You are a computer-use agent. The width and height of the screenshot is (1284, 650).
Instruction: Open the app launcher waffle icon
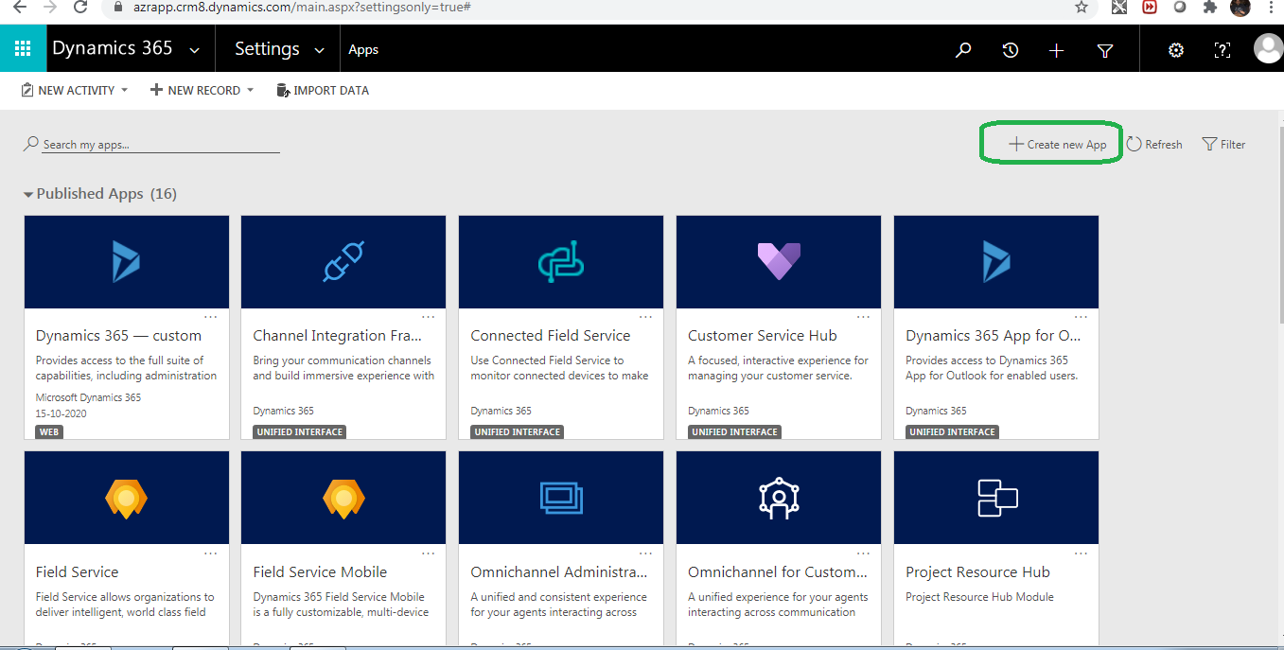pyautogui.click(x=23, y=49)
